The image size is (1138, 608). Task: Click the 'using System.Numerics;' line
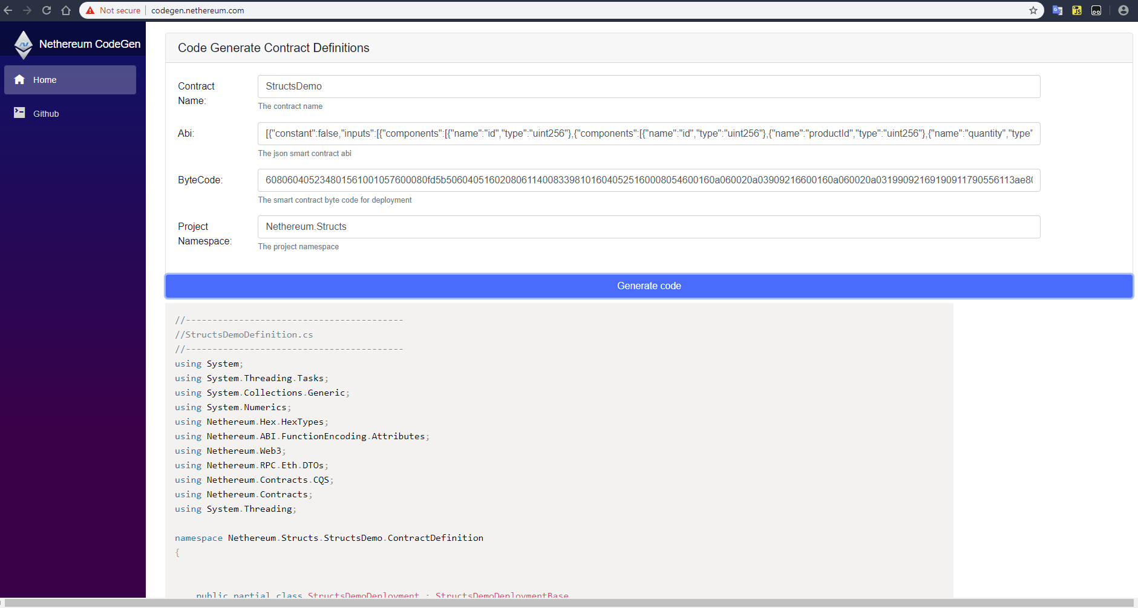[x=233, y=407]
